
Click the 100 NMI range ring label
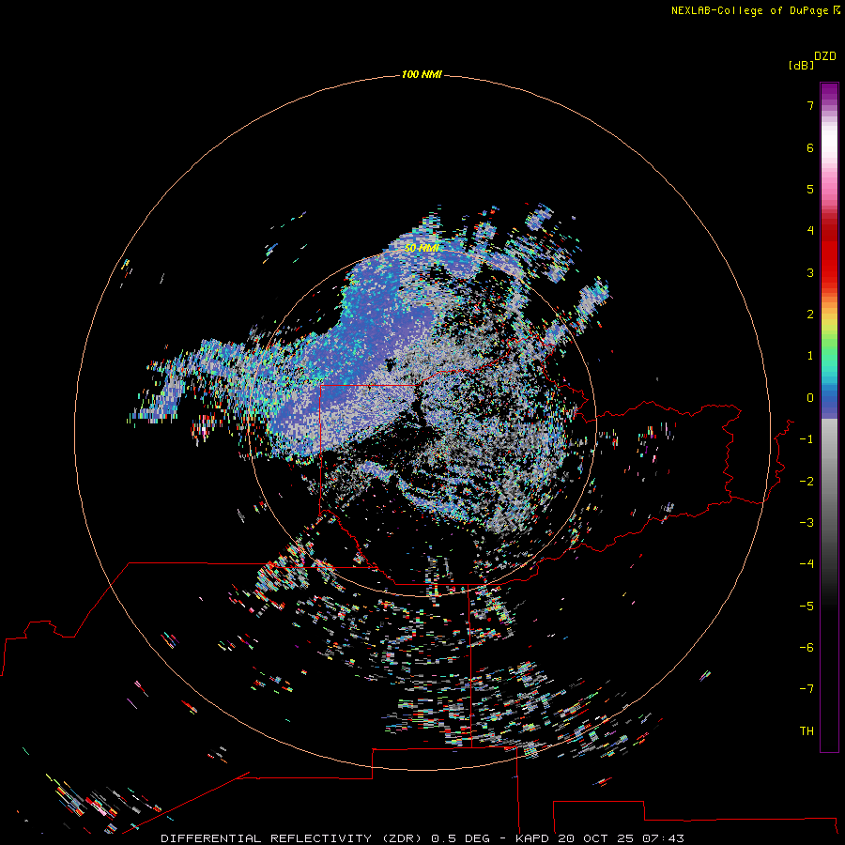(x=422, y=74)
